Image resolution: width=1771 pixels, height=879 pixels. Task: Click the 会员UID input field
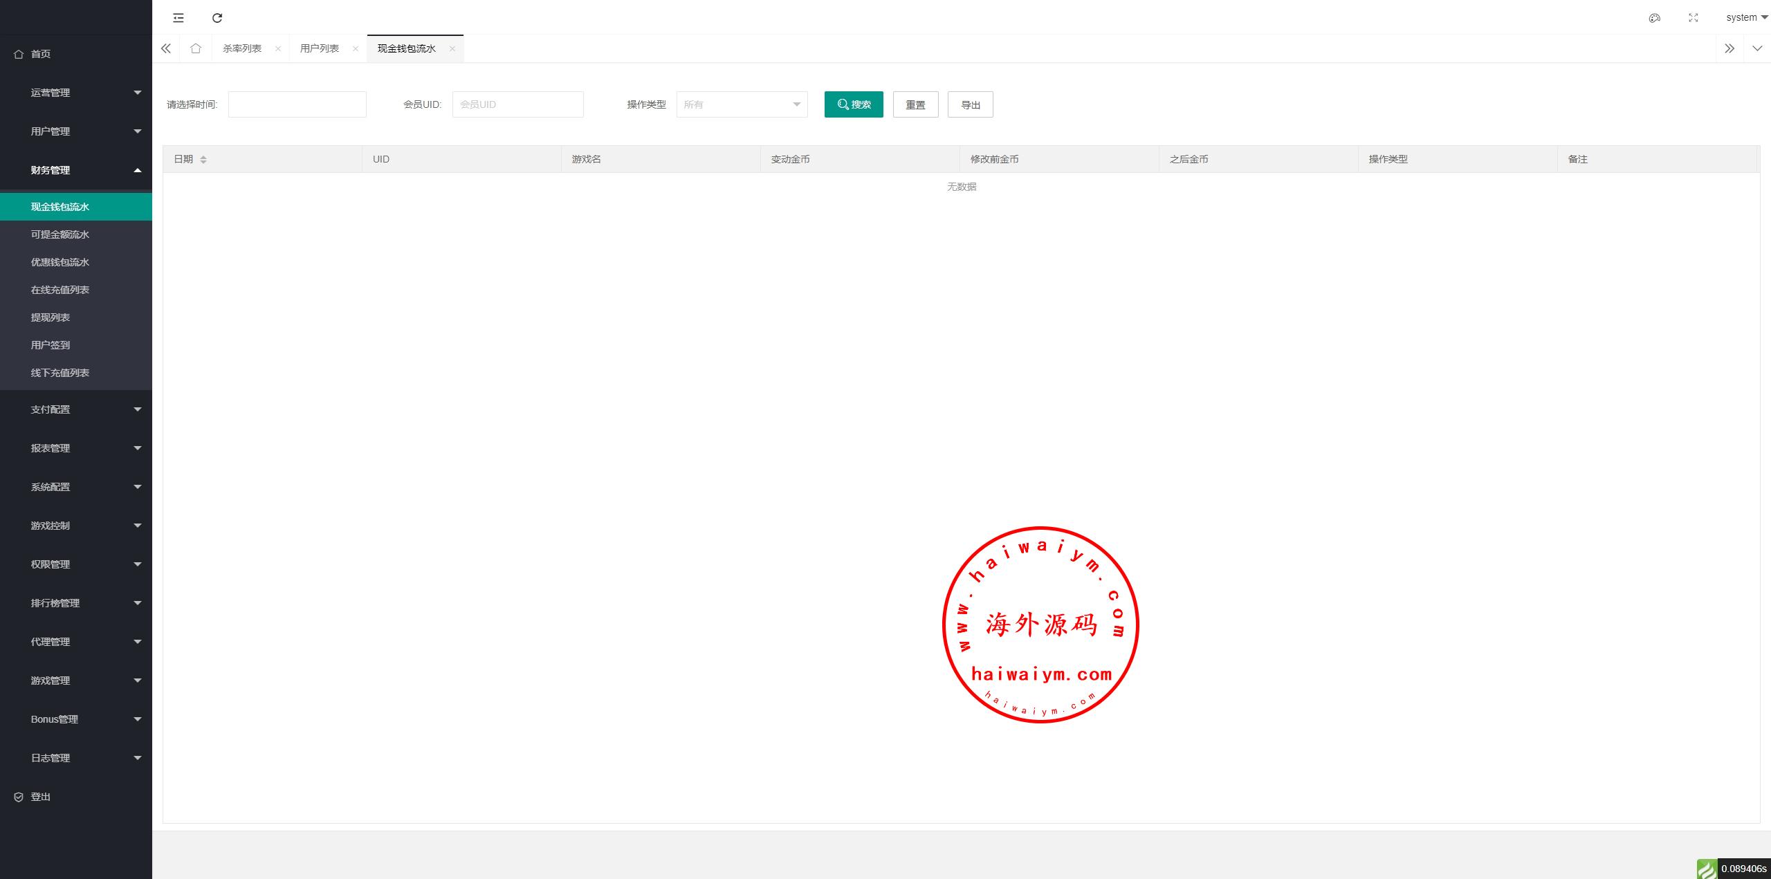517,104
